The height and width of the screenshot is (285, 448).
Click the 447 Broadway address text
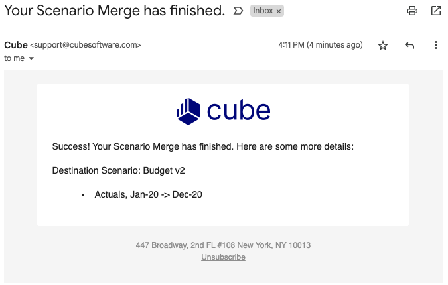[223, 245]
